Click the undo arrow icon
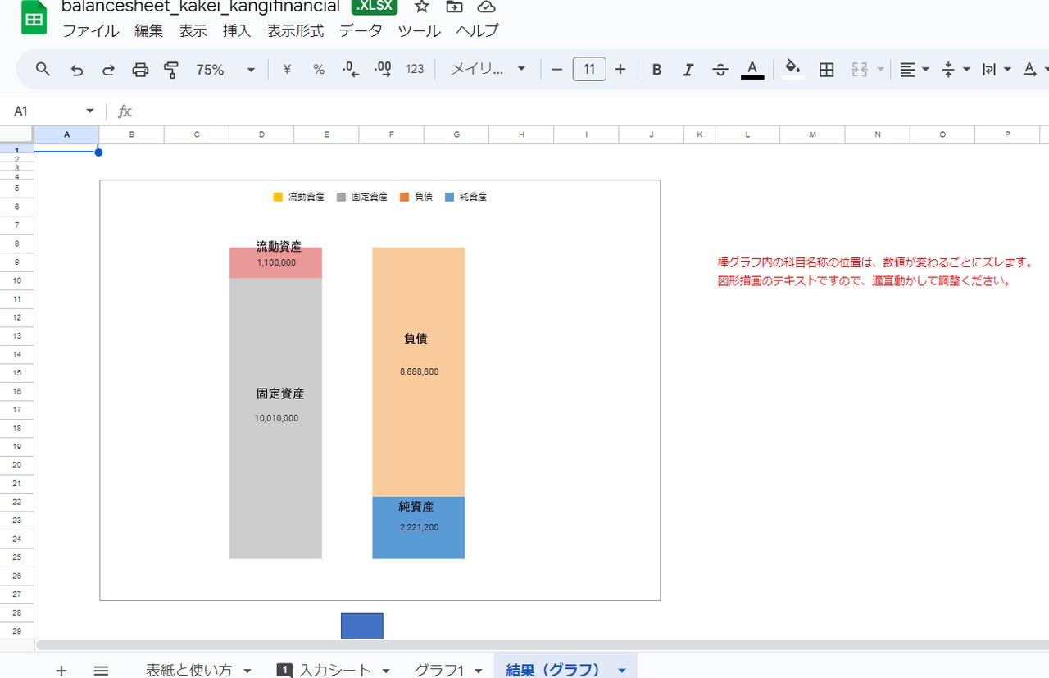The image size is (1049, 678). point(77,70)
